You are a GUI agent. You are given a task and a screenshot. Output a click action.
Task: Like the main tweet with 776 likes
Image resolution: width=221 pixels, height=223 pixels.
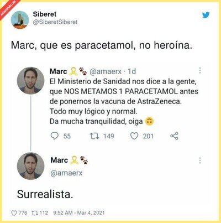[x=14, y=213]
